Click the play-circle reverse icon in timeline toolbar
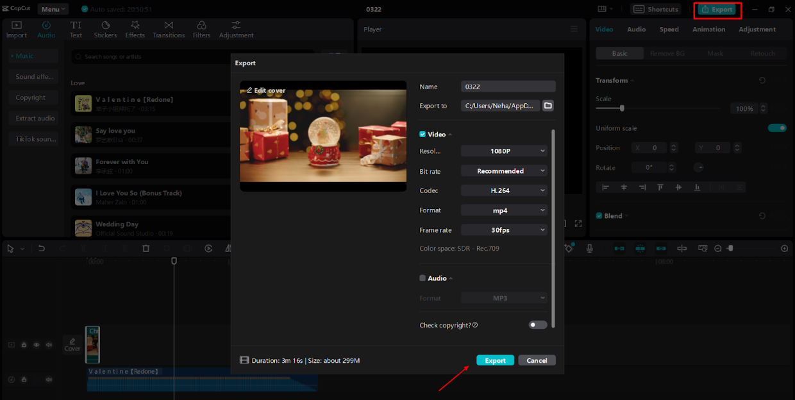The height and width of the screenshot is (400, 795). point(209,249)
